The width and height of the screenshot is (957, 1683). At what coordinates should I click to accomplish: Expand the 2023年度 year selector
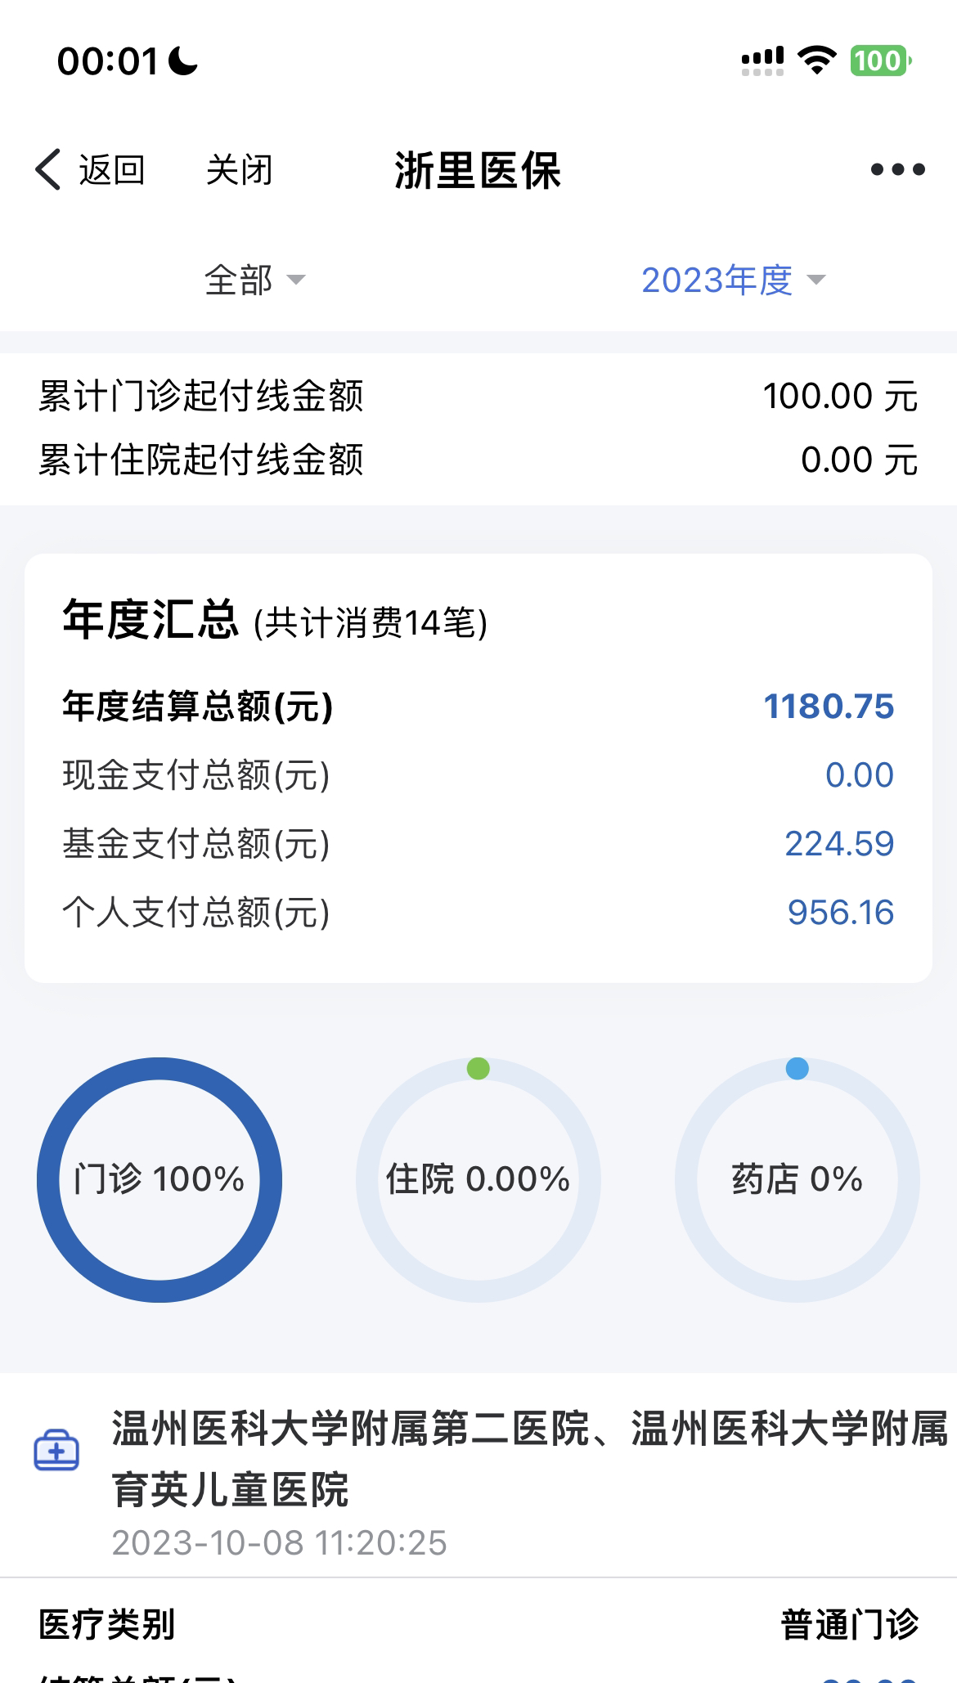717,280
